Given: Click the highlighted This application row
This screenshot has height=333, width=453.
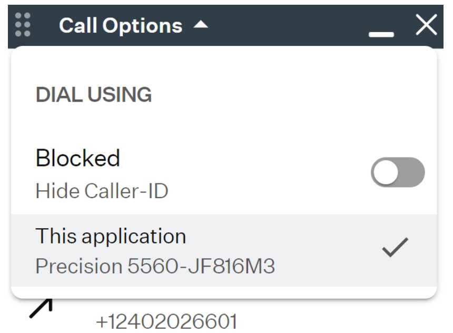Looking at the screenshot, I should 224,250.
